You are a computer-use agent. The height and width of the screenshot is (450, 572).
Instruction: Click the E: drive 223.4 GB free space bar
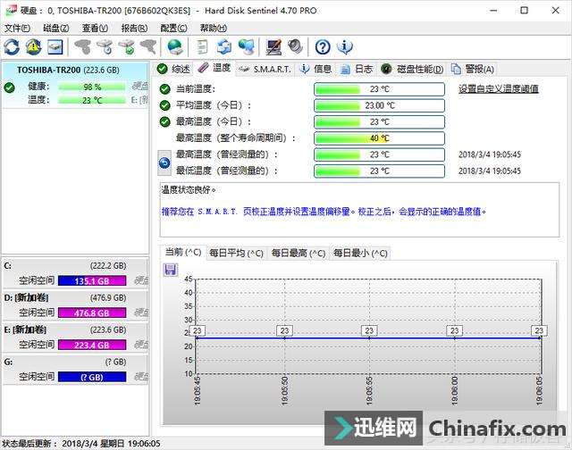pos(92,345)
